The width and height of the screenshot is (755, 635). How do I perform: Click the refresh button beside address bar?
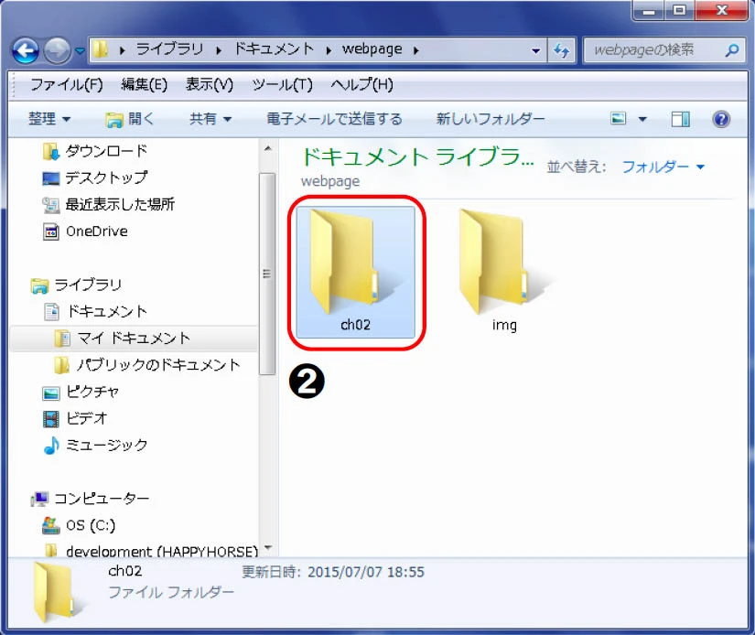pos(561,50)
